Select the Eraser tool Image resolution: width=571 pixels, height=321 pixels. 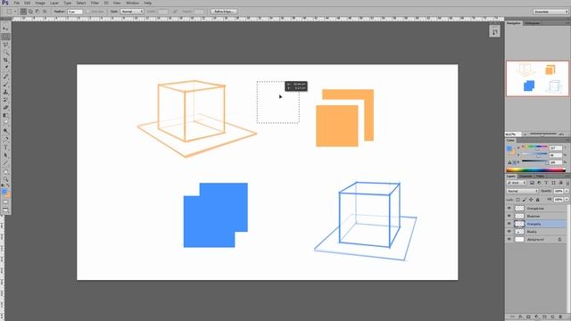pos(5,108)
